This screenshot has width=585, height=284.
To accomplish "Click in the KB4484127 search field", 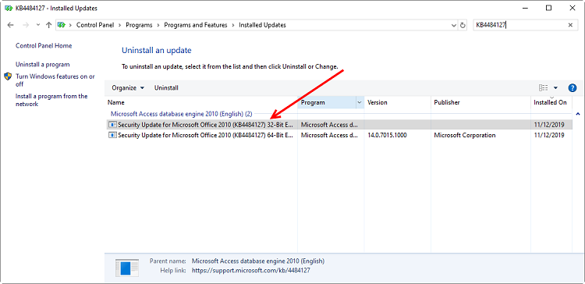I will 519,25.
